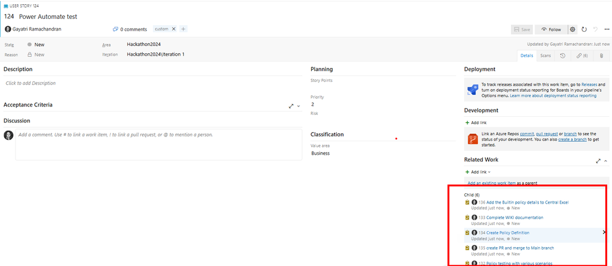Open the History tab
The image size is (612, 266).
coord(562,56)
